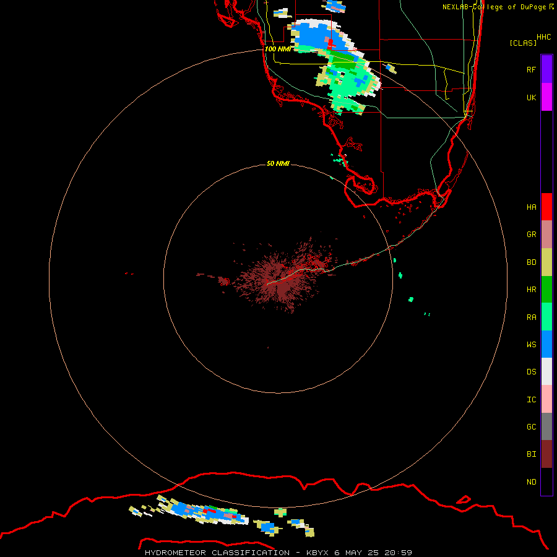The height and width of the screenshot is (557, 557).
Task: Click the [CLAS] legend title
Action: click(523, 43)
